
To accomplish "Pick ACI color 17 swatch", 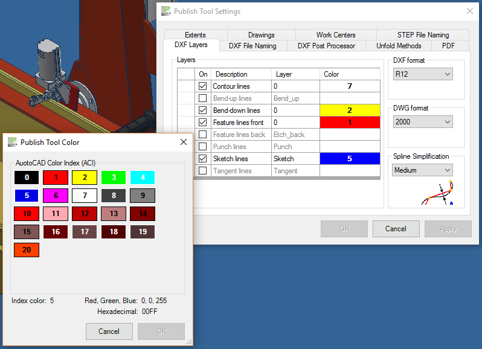I will [x=85, y=232].
